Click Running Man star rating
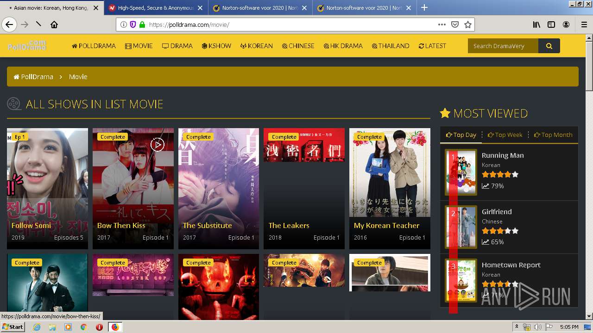 [x=500, y=174]
